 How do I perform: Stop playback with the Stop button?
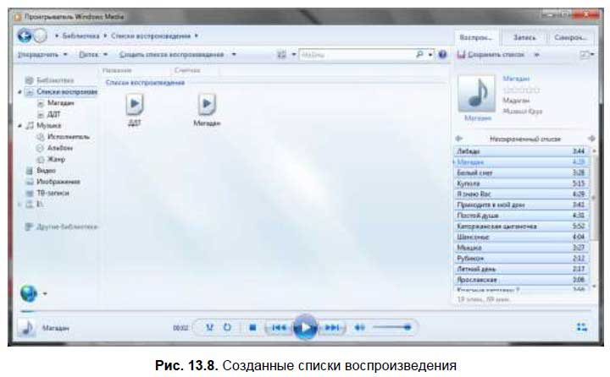pyautogui.click(x=252, y=328)
